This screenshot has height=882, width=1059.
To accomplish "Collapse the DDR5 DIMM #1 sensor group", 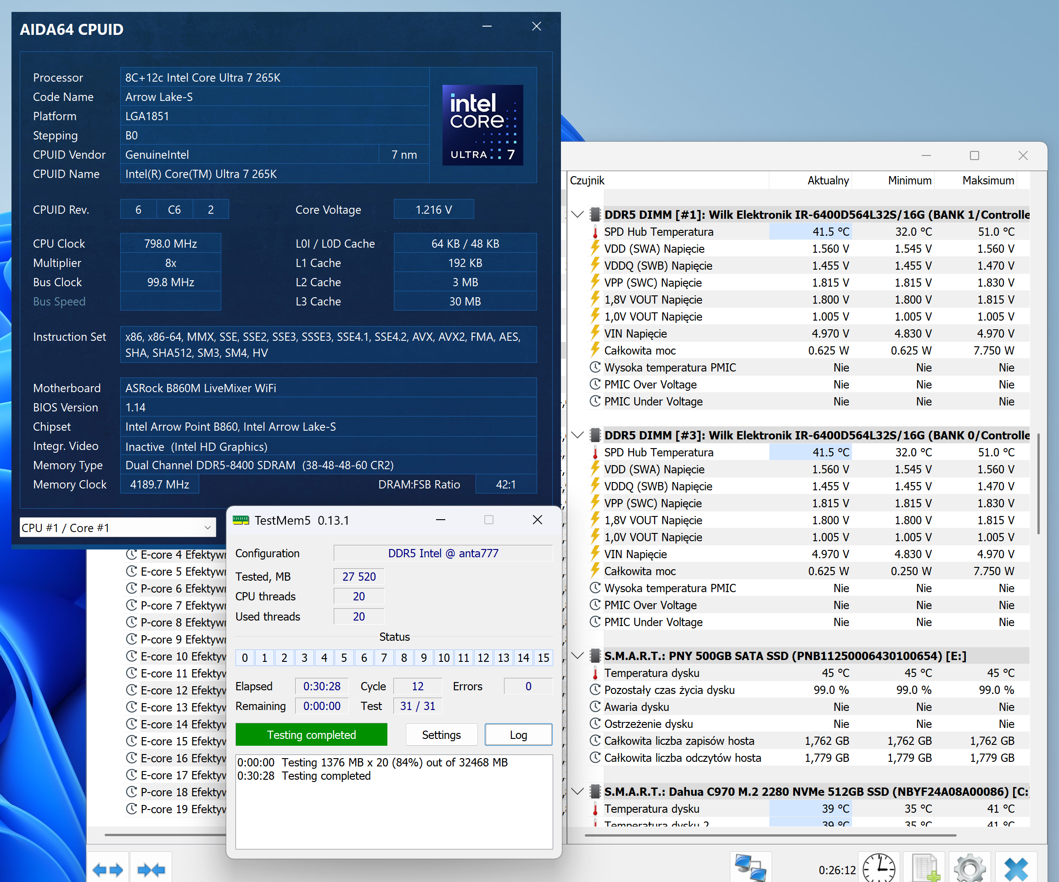I will click(x=578, y=215).
